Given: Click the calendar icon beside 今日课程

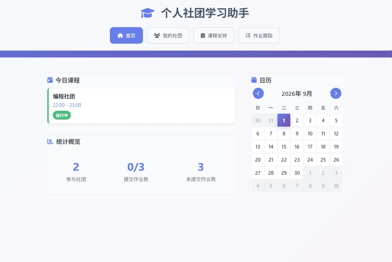Looking at the screenshot, I should [x=50, y=80].
